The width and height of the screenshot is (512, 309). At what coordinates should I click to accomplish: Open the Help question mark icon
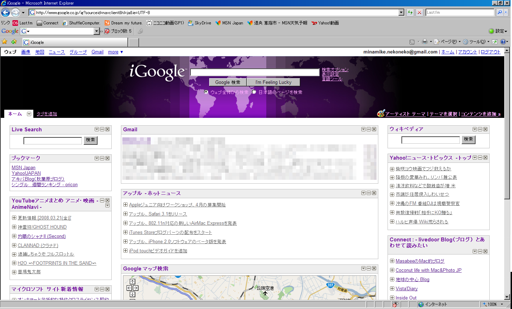(x=503, y=42)
